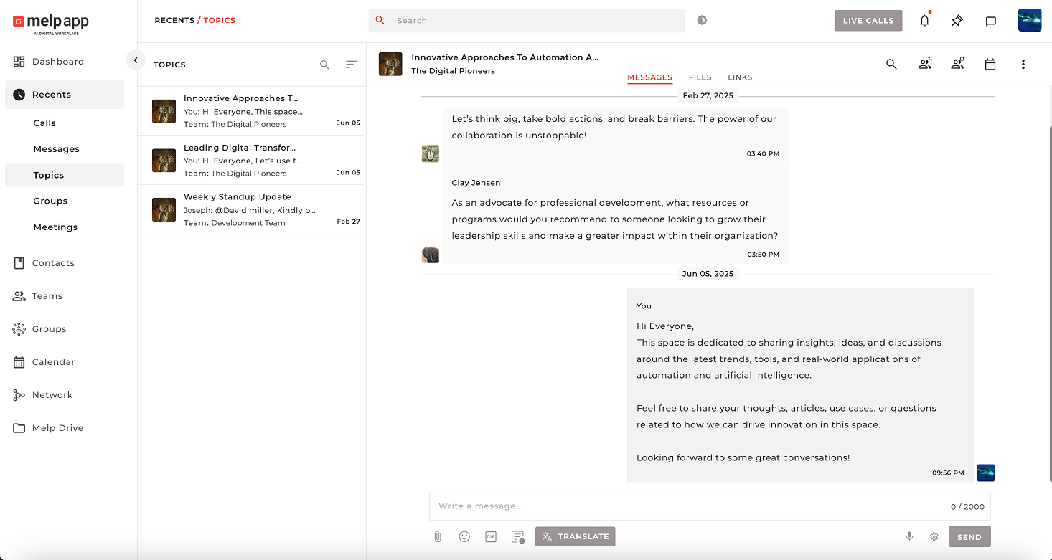Screen dimensions: 1052x560
Task: Toggle the dark mode theme icon
Action: (x=702, y=20)
